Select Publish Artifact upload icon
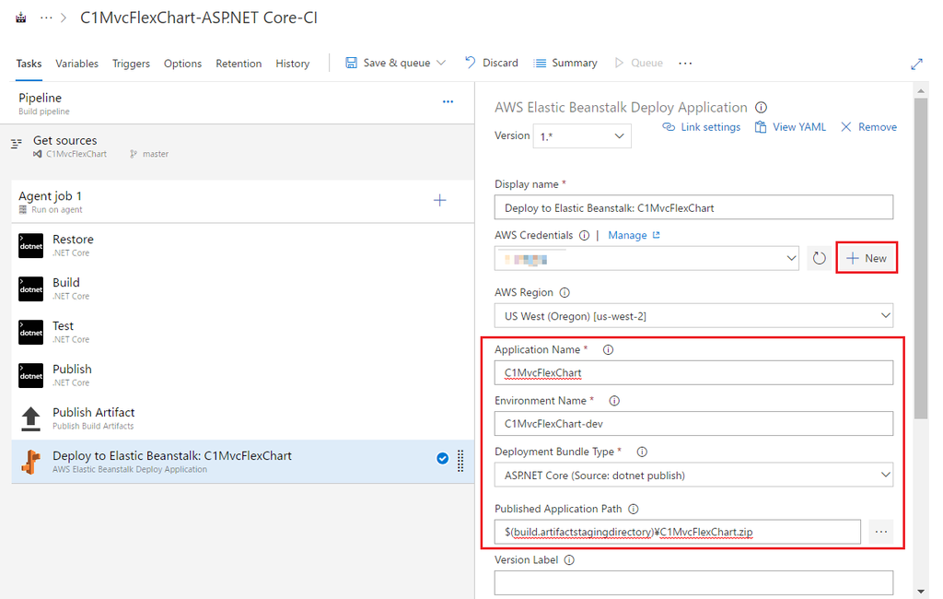This screenshot has height=599, width=943. click(x=30, y=419)
